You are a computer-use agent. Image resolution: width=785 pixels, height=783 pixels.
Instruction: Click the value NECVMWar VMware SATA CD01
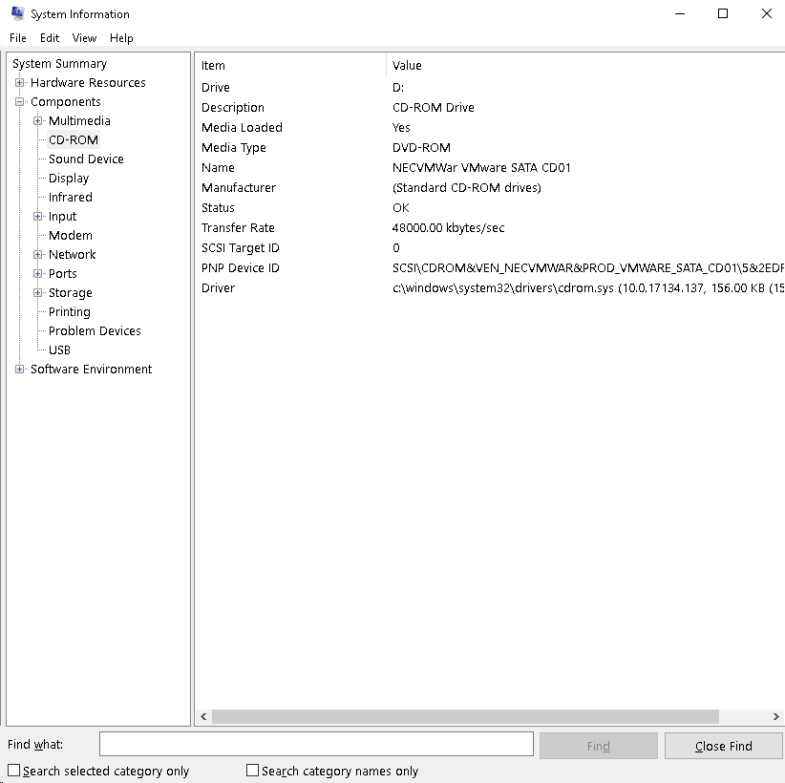tap(481, 168)
